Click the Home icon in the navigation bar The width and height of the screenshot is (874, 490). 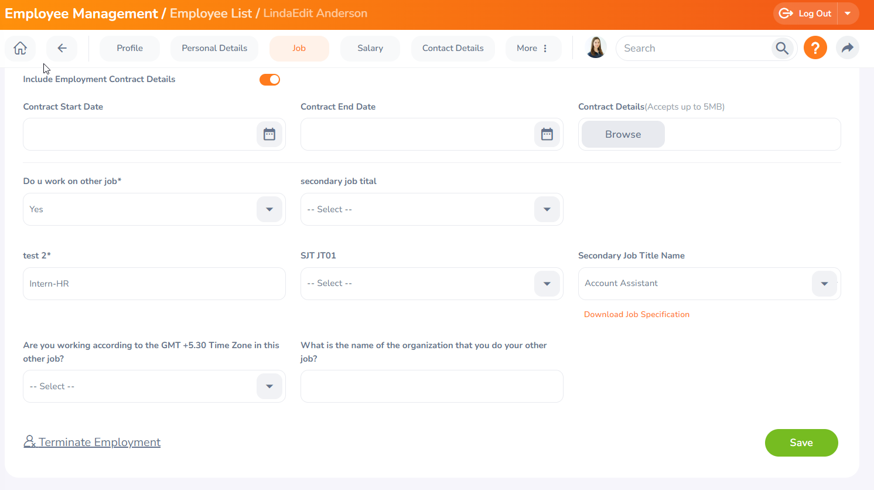tap(20, 48)
